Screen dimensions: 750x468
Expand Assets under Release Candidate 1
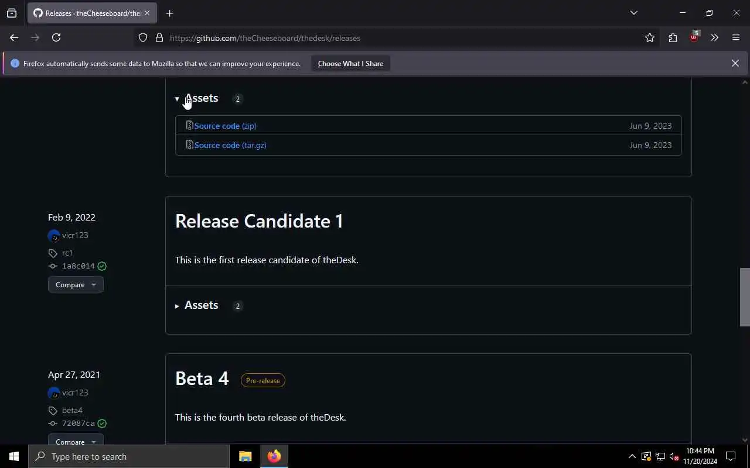point(197,305)
